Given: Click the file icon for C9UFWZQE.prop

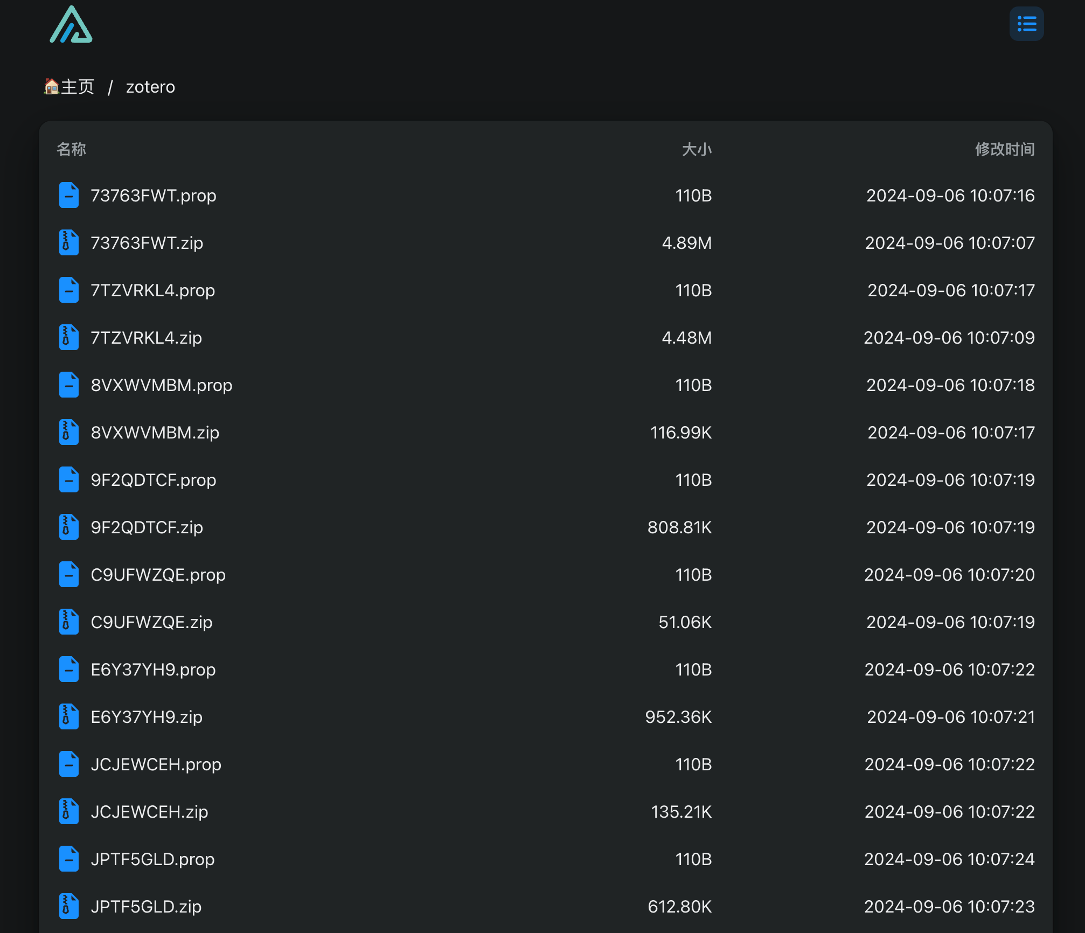Looking at the screenshot, I should (x=69, y=574).
